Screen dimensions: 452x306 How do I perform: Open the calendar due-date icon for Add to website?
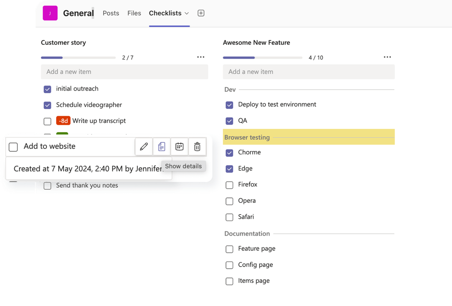[180, 147]
